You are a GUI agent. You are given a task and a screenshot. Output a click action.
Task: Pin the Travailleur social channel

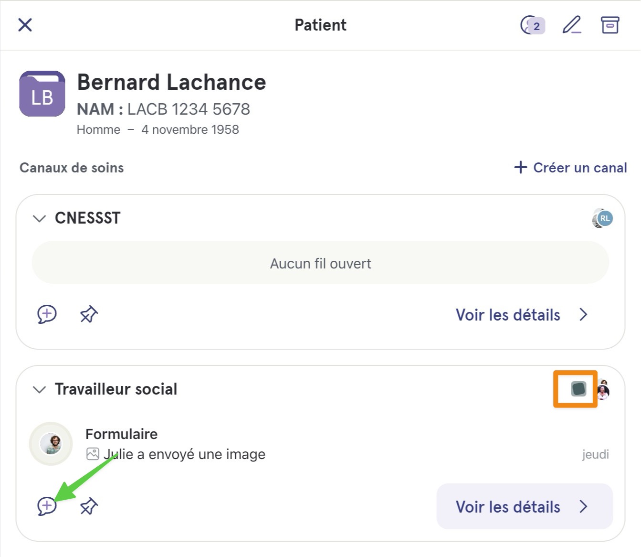click(89, 506)
